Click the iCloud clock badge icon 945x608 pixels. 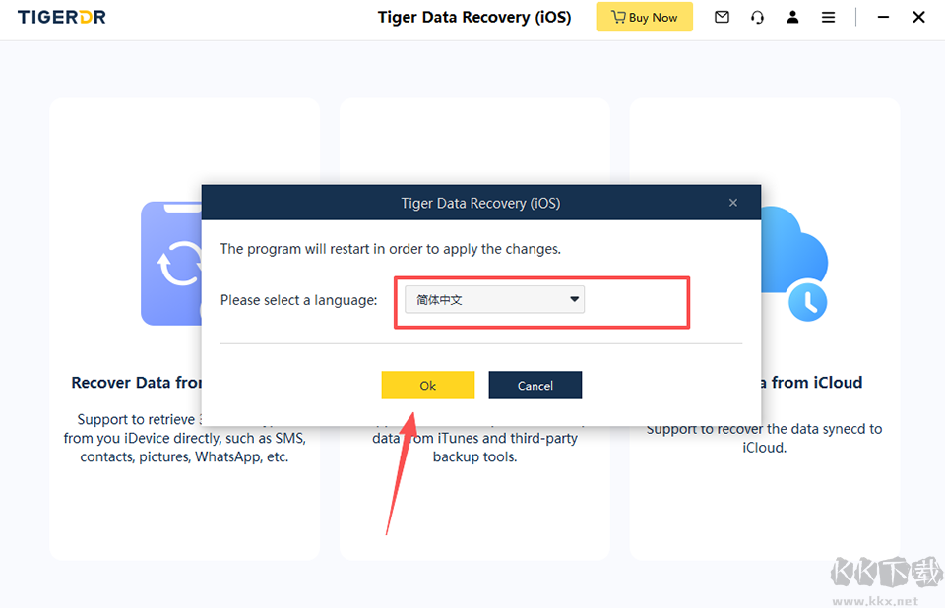tap(807, 301)
